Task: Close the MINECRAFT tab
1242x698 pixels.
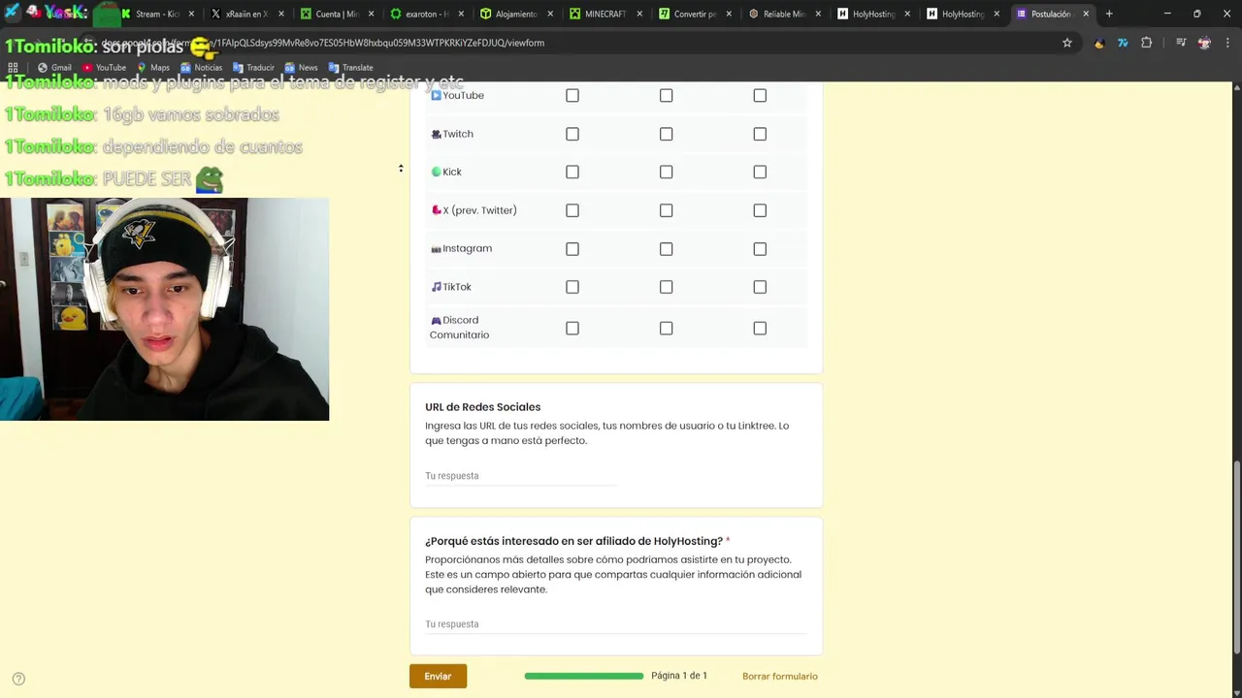Action: pos(638,14)
